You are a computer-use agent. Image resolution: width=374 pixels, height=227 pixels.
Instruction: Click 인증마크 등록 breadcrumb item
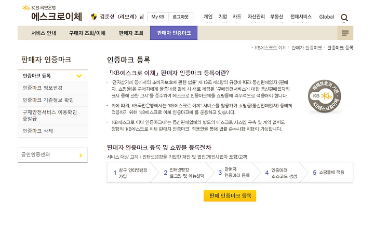point(340,48)
